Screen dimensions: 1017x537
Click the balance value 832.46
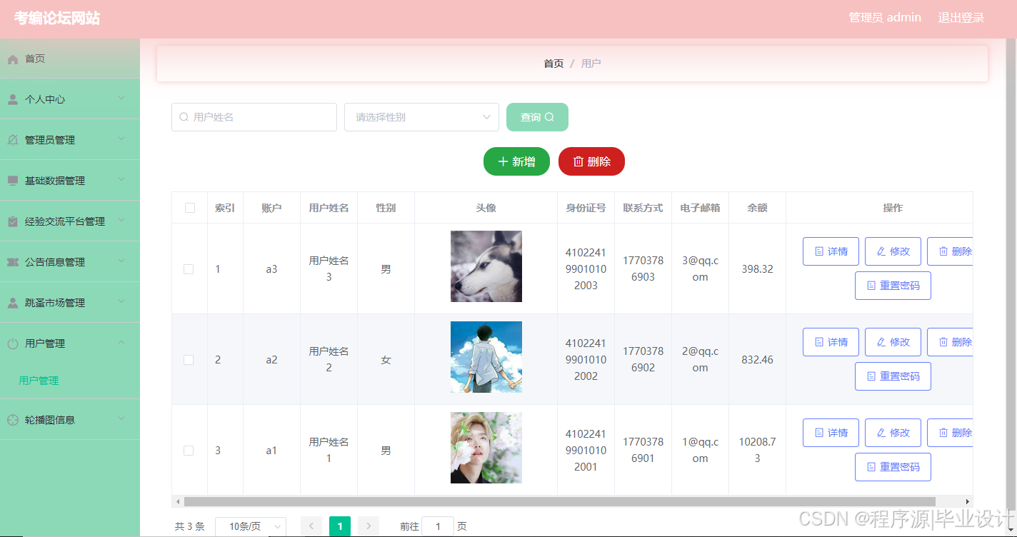click(757, 360)
